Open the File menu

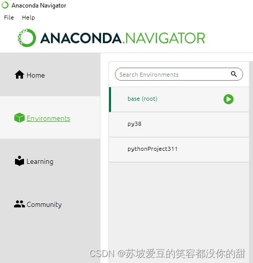point(9,18)
